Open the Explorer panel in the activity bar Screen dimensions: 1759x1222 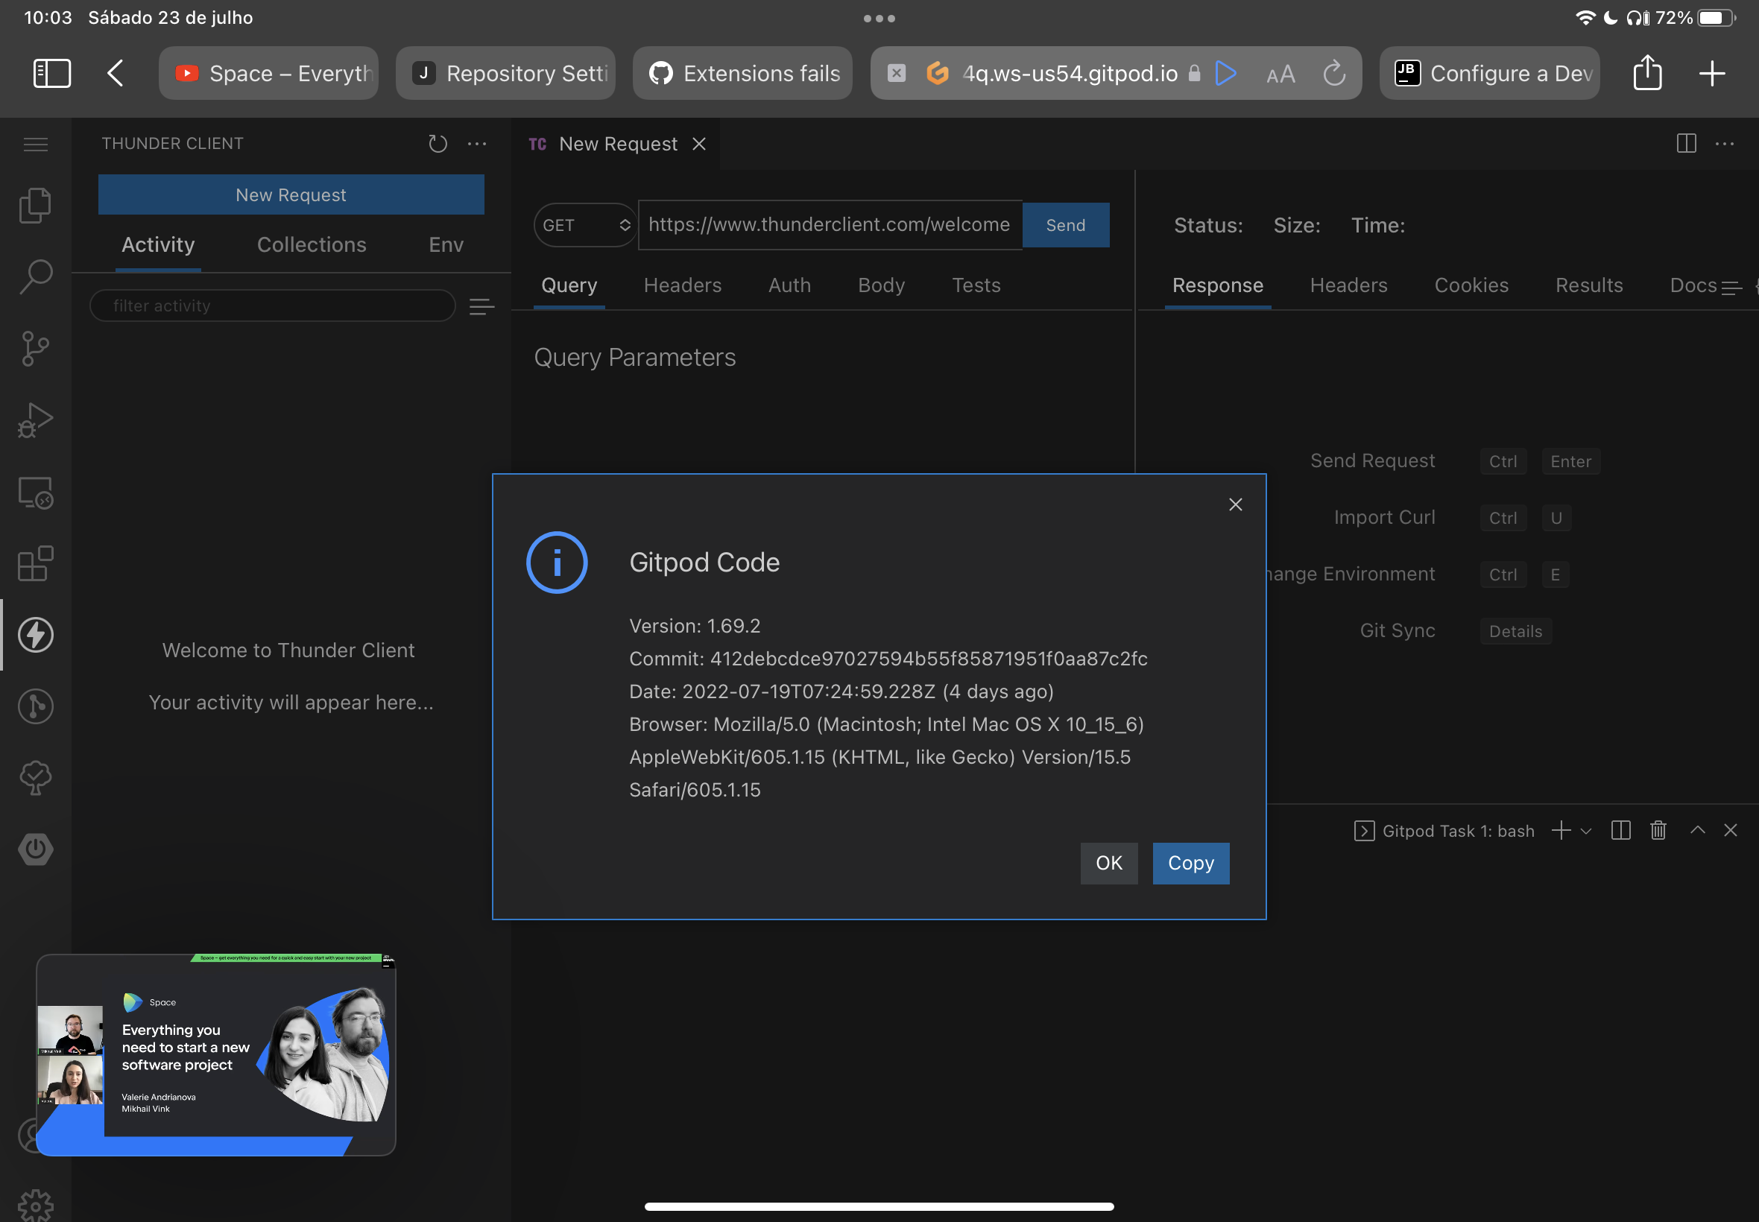[x=35, y=204]
